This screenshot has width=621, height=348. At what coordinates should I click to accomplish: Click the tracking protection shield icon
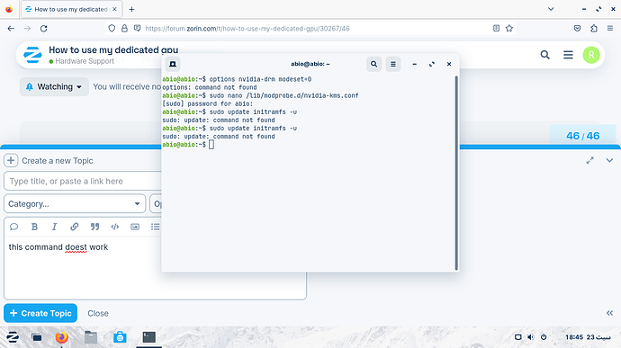pyautogui.click(x=112, y=28)
